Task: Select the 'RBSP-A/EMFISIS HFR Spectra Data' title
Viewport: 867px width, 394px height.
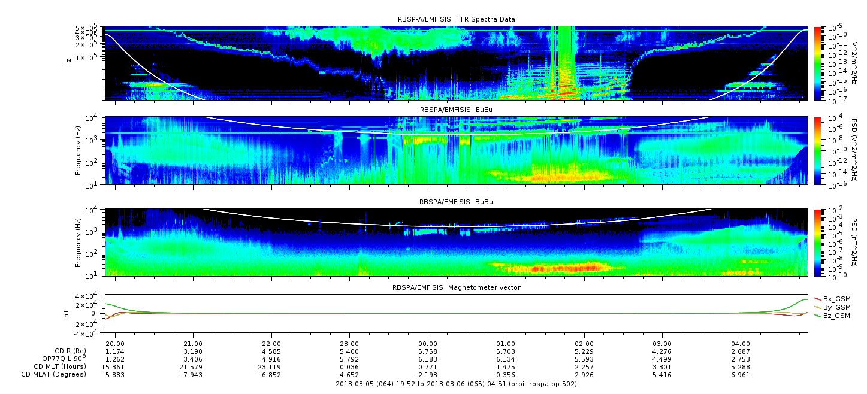Action: click(456, 20)
